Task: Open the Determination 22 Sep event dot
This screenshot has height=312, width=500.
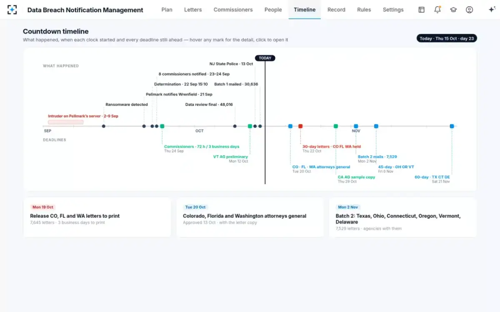Action: click(152, 126)
